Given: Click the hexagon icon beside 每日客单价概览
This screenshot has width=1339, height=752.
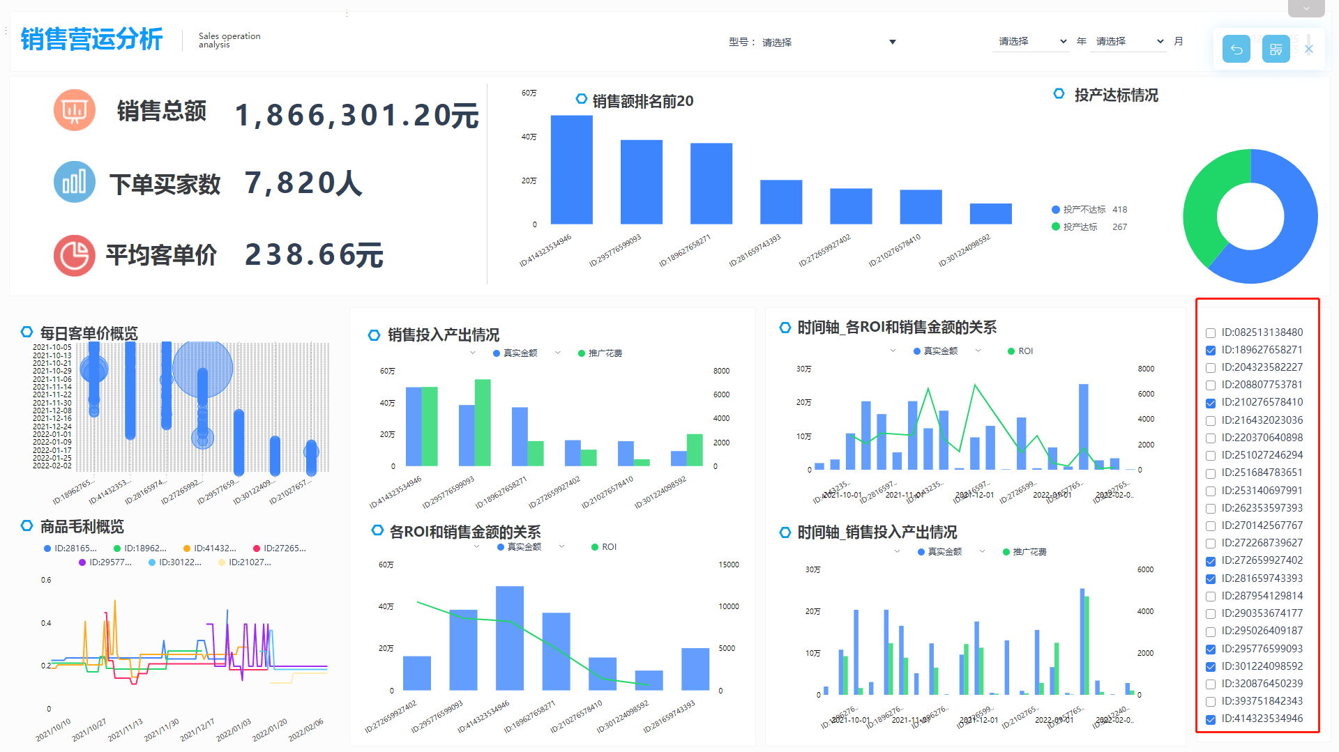Looking at the screenshot, I should 27,332.
